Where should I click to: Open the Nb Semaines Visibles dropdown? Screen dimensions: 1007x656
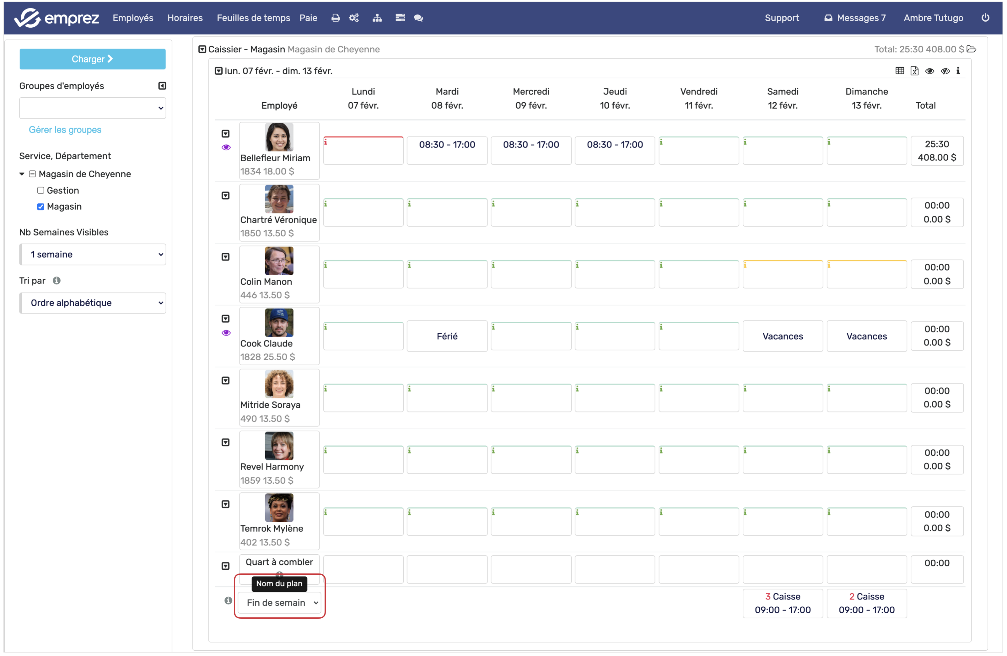coord(93,255)
